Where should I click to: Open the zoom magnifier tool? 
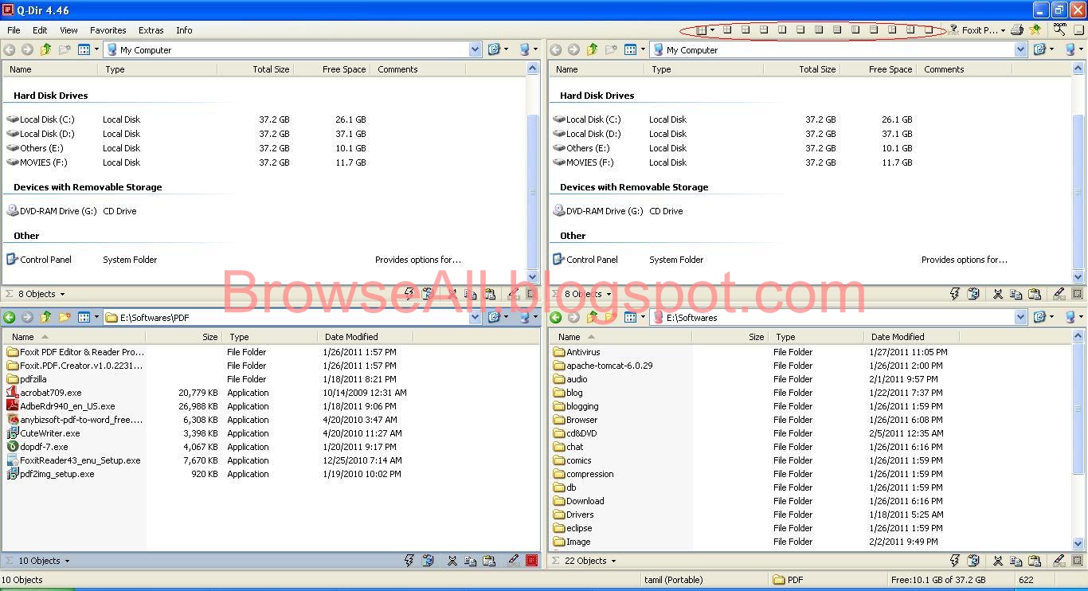click(1059, 29)
